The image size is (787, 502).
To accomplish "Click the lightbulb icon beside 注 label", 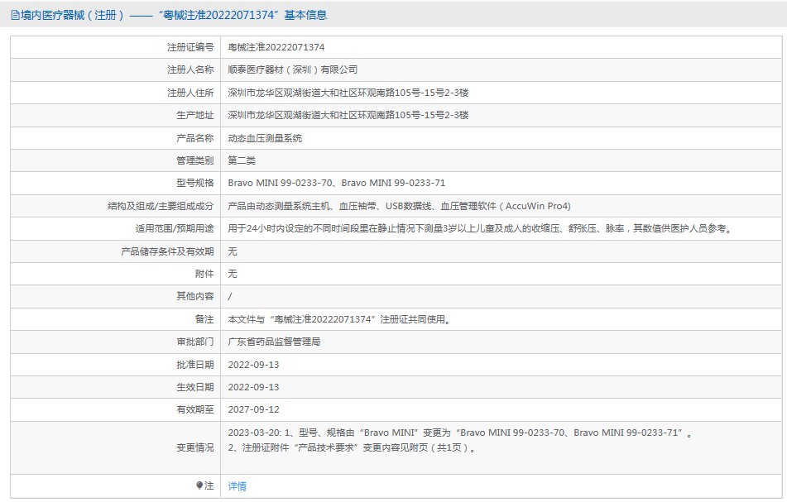I will (x=199, y=485).
